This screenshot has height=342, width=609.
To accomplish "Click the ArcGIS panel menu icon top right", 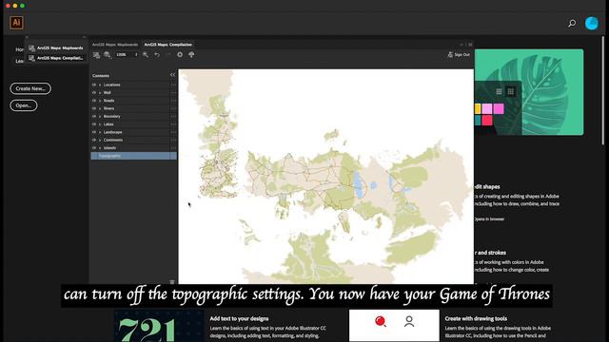I will click(470, 45).
